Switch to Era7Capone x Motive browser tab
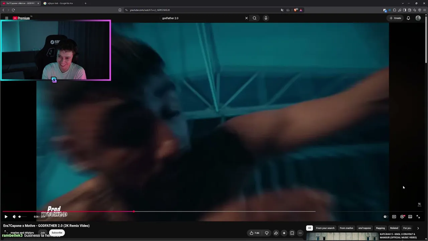 20,3
